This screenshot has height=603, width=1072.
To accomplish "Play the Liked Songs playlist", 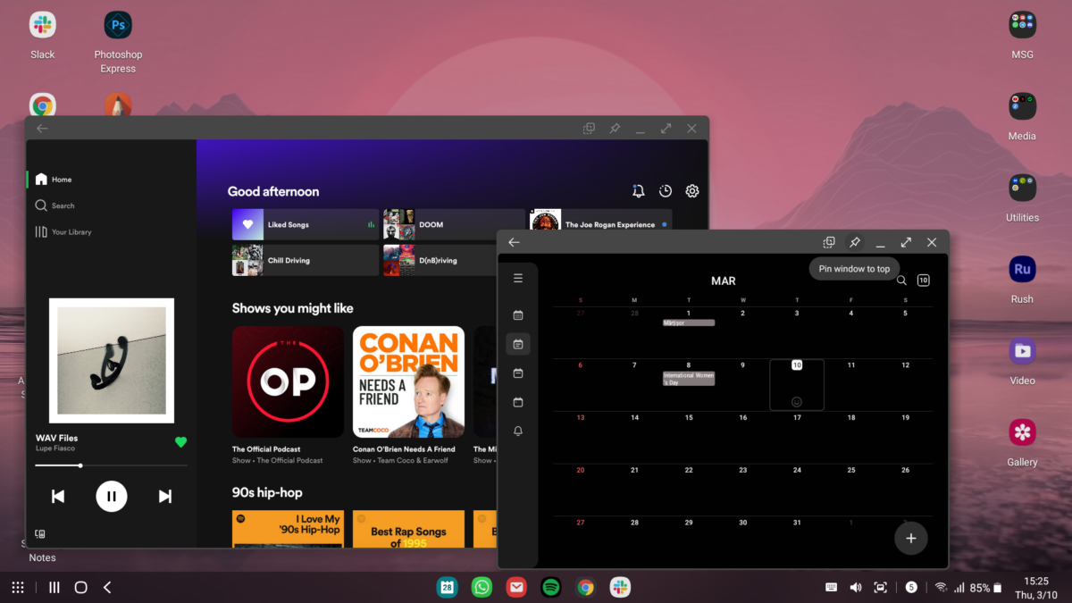I will click(304, 223).
